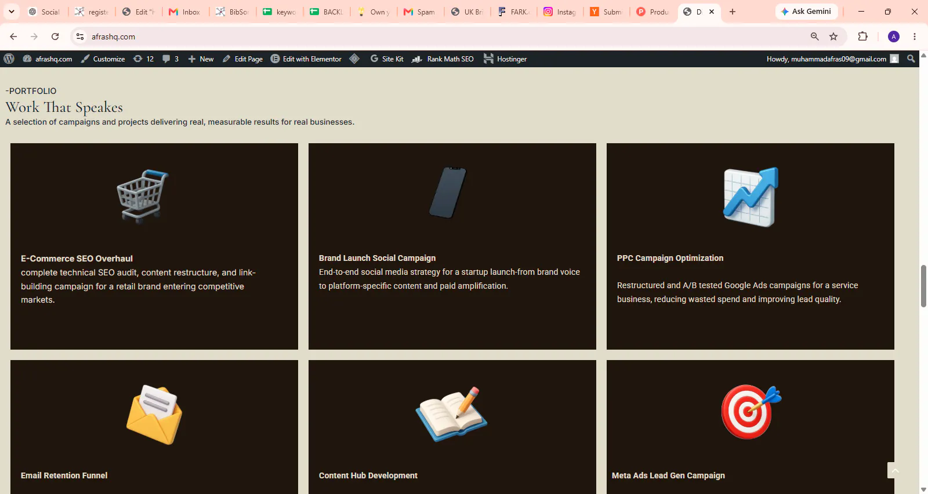This screenshot has height=494, width=928.
Task: Click the shopping cart portfolio image
Action: coord(143,196)
